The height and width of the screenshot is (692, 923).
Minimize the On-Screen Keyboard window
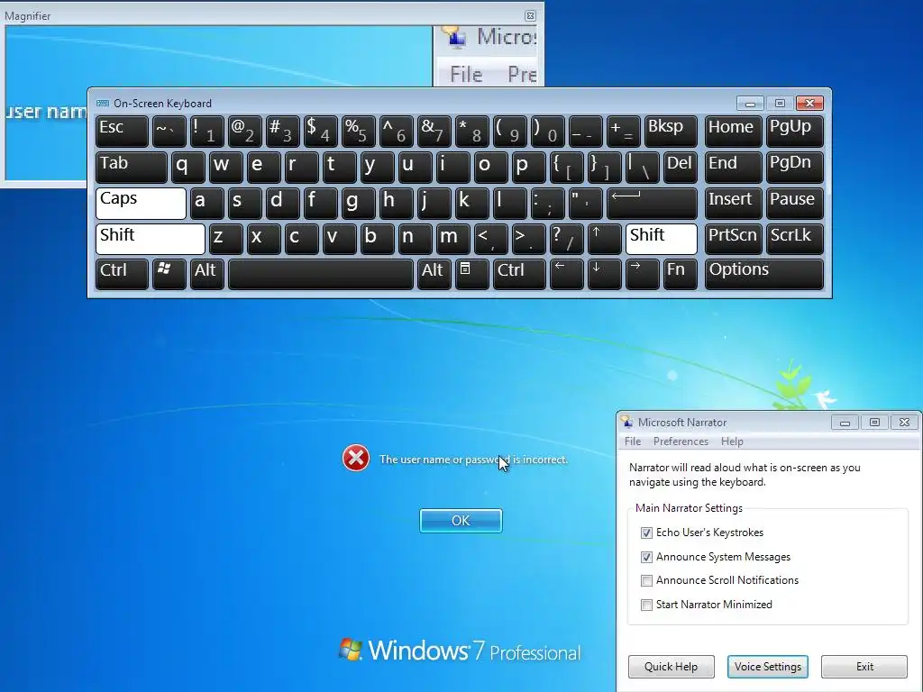tap(750, 103)
